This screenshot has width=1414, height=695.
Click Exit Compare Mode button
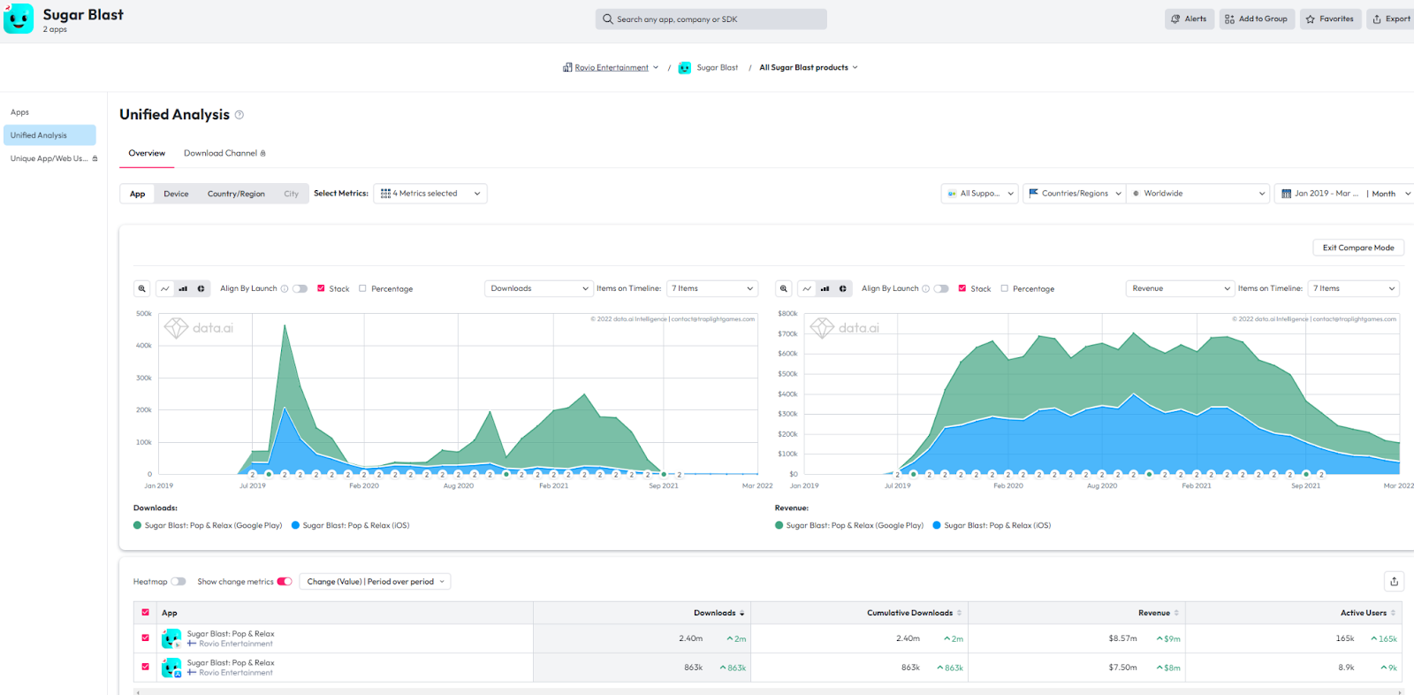coord(1358,248)
